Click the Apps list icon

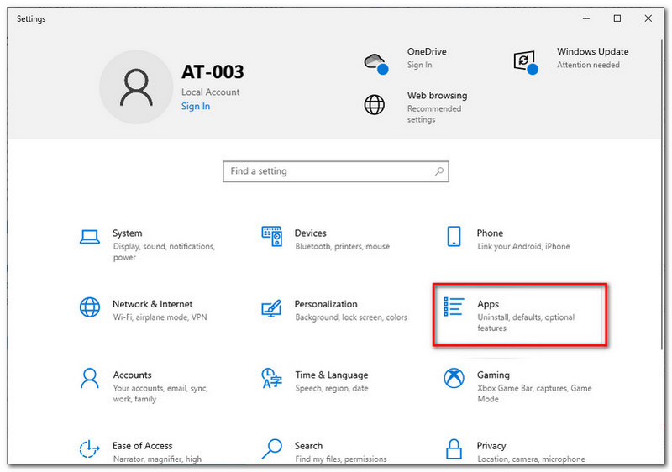pos(454,307)
